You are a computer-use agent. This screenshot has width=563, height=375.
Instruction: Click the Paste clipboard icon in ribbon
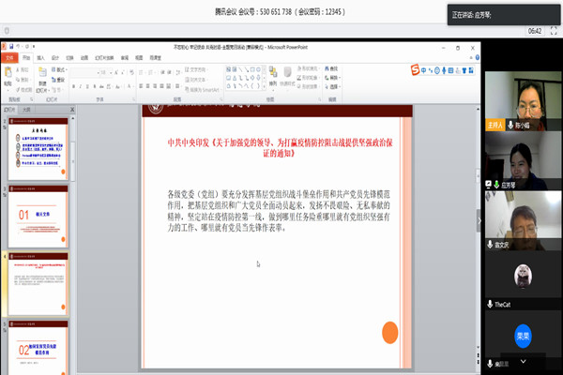pyautogui.click(x=12, y=73)
